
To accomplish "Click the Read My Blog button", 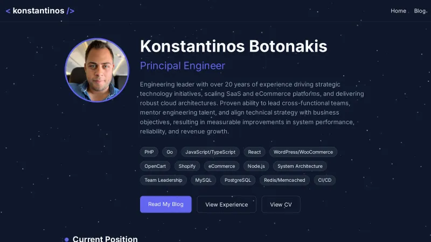I will (x=165, y=204).
